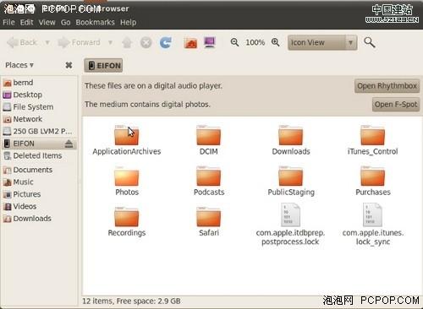This screenshot has width=423, height=309.
Task: Eject the EIFON device in sidebar
Action: [x=69, y=144]
